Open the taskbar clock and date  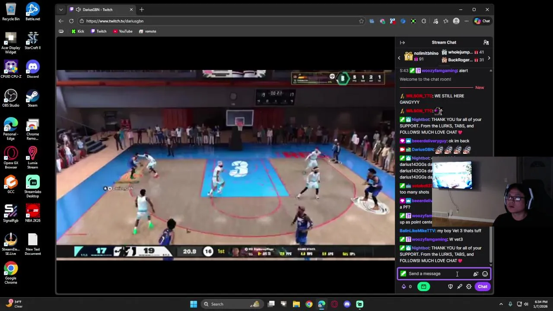(x=541, y=304)
